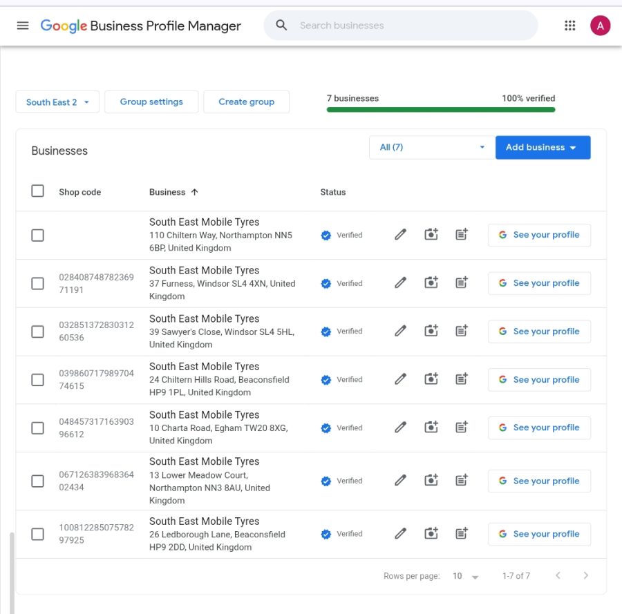Create post for 10 Charta Road business
This screenshot has width=622, height=614.
[x=462, y=428]
